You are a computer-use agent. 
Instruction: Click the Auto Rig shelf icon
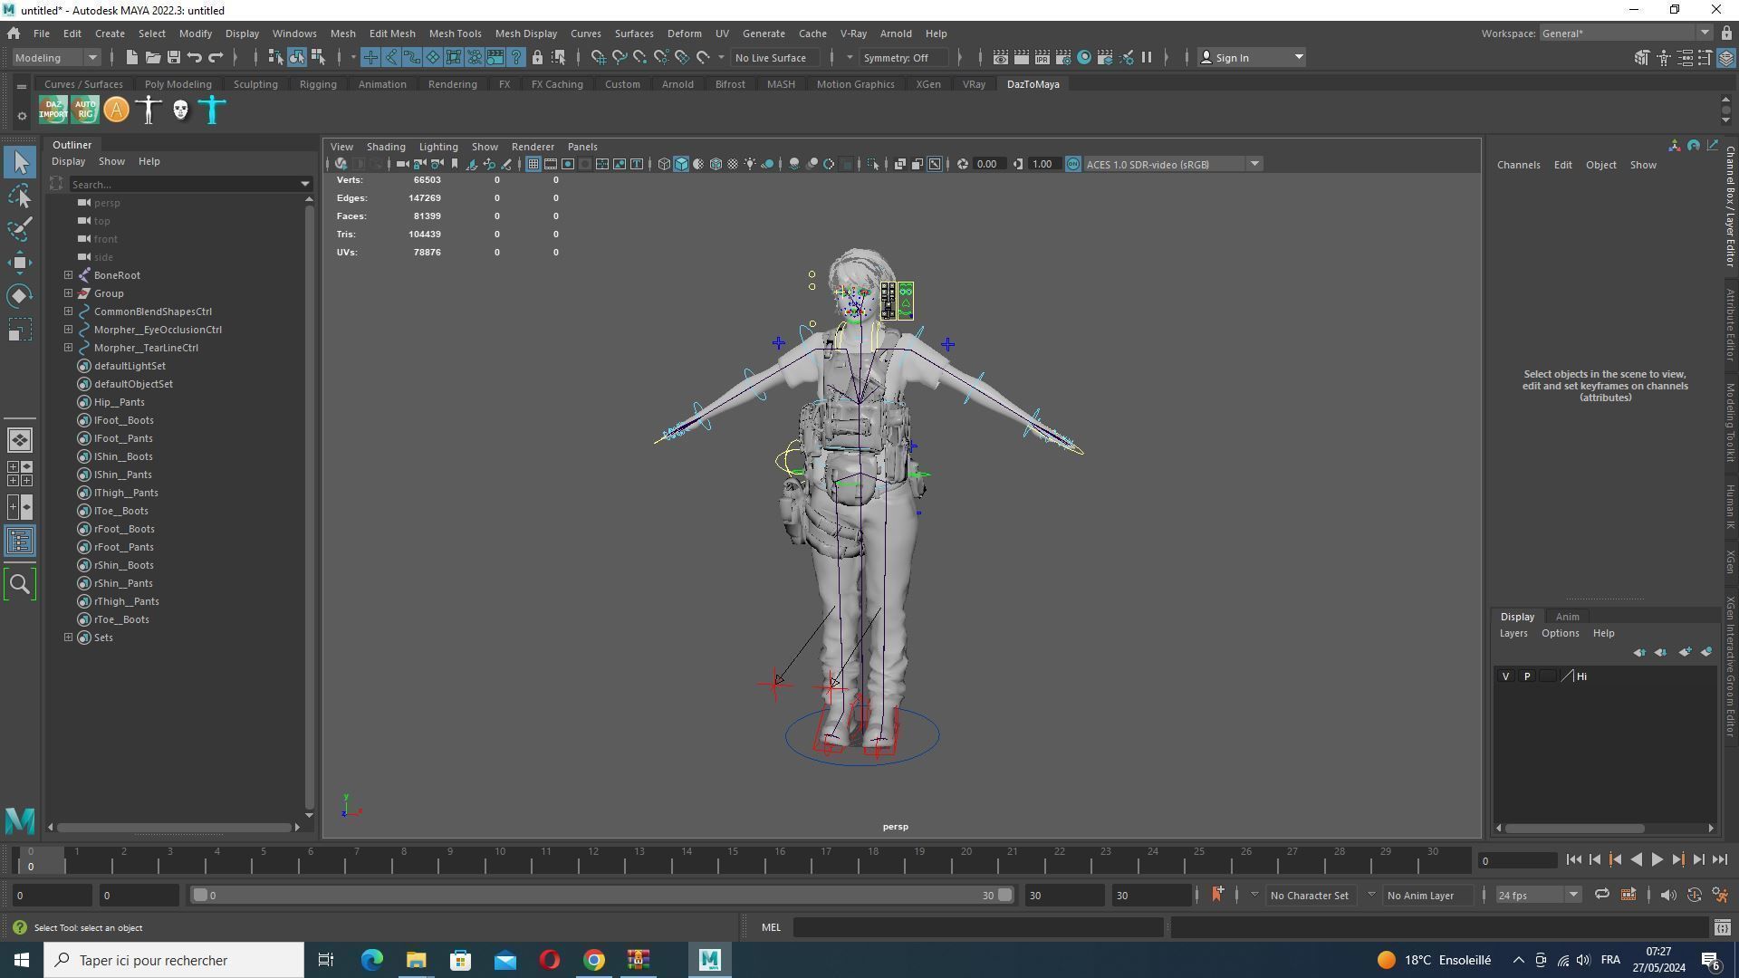click(x=84, y=110)
